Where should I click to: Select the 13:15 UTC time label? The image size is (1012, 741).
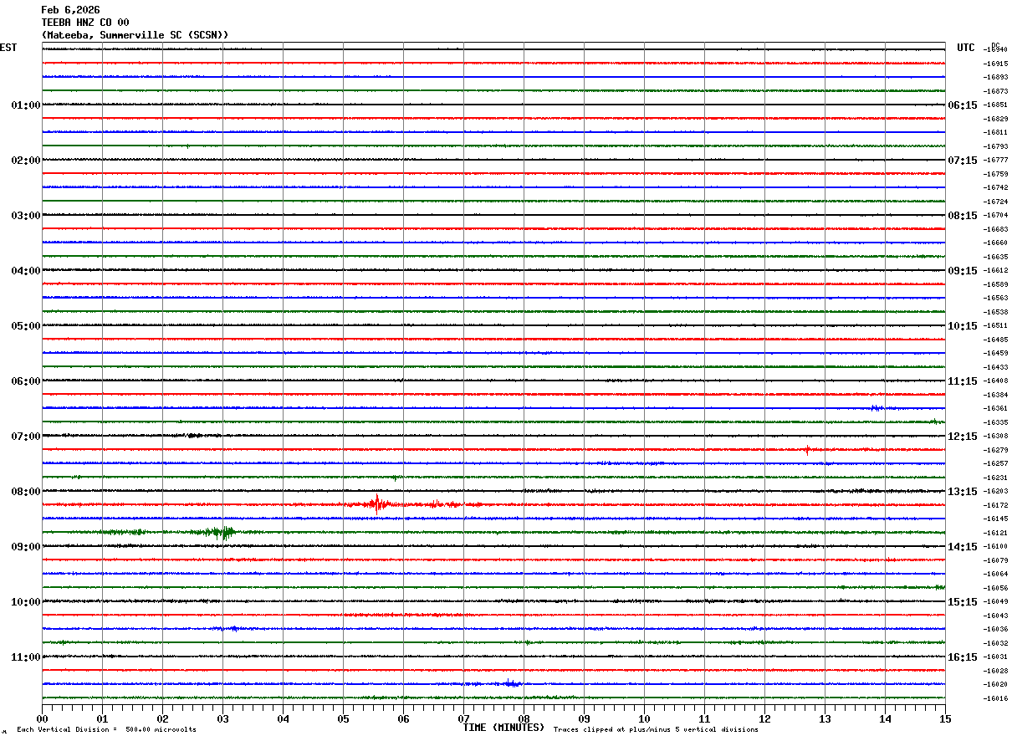962,492
